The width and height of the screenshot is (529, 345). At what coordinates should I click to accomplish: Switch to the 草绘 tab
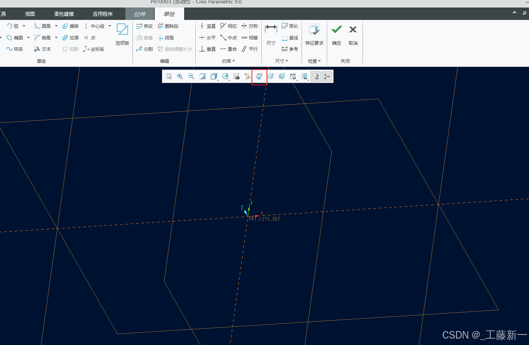click(x=169, y=14)
